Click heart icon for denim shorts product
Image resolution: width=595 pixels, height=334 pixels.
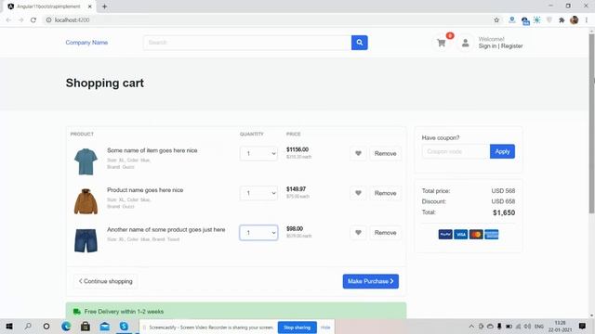click(x=358, y=233)
